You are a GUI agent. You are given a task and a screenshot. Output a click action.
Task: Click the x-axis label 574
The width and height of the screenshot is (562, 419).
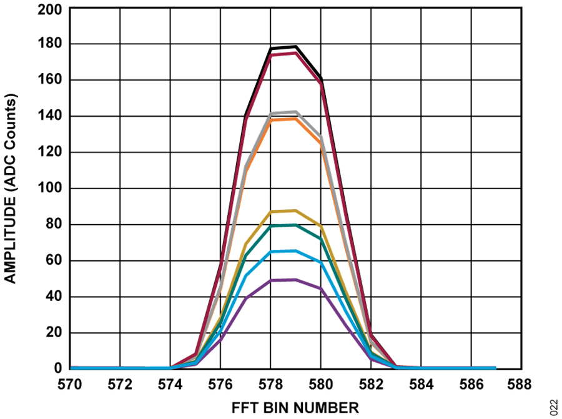click(170, 385)
